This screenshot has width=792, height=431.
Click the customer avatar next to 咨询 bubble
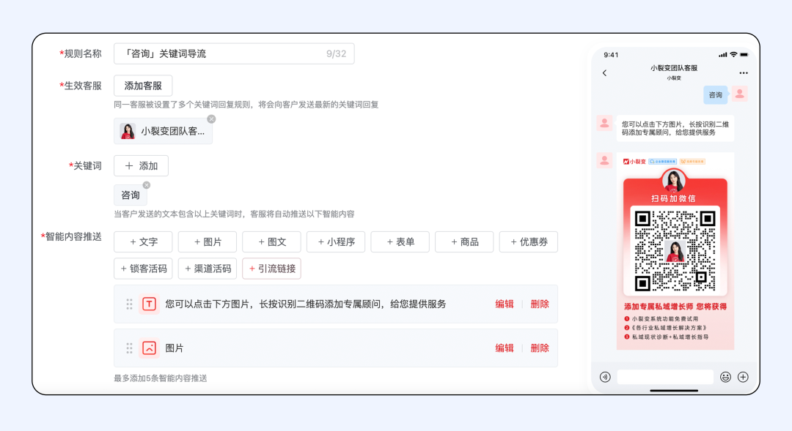point(739,95)
